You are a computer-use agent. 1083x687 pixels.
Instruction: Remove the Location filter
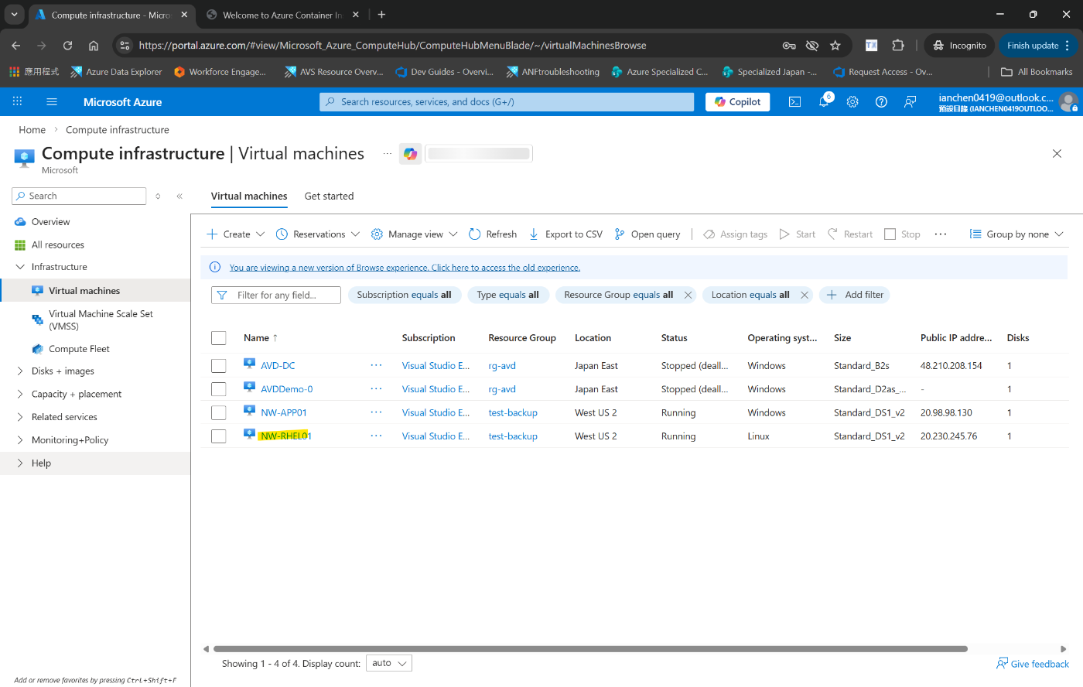pos(805,295)
